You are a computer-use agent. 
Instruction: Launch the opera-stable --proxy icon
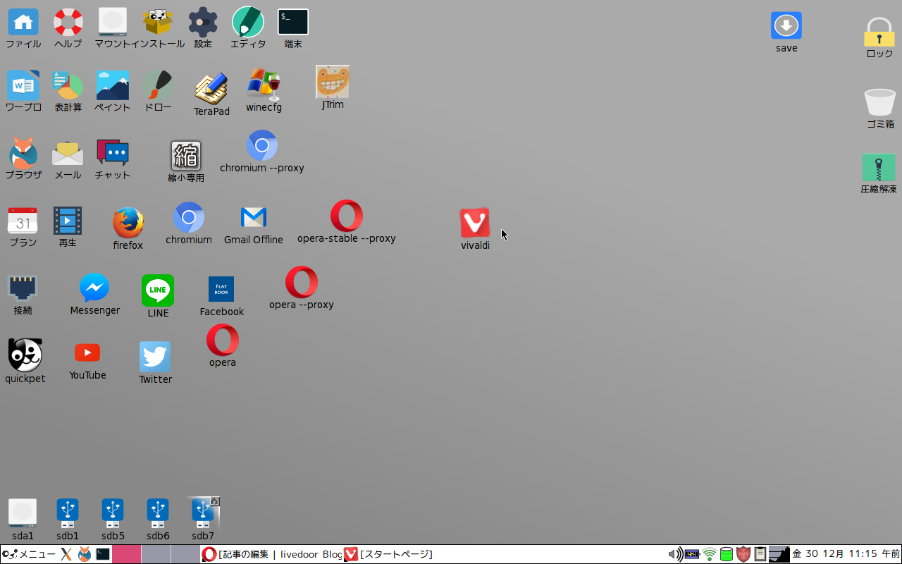[x=347, y=216]
